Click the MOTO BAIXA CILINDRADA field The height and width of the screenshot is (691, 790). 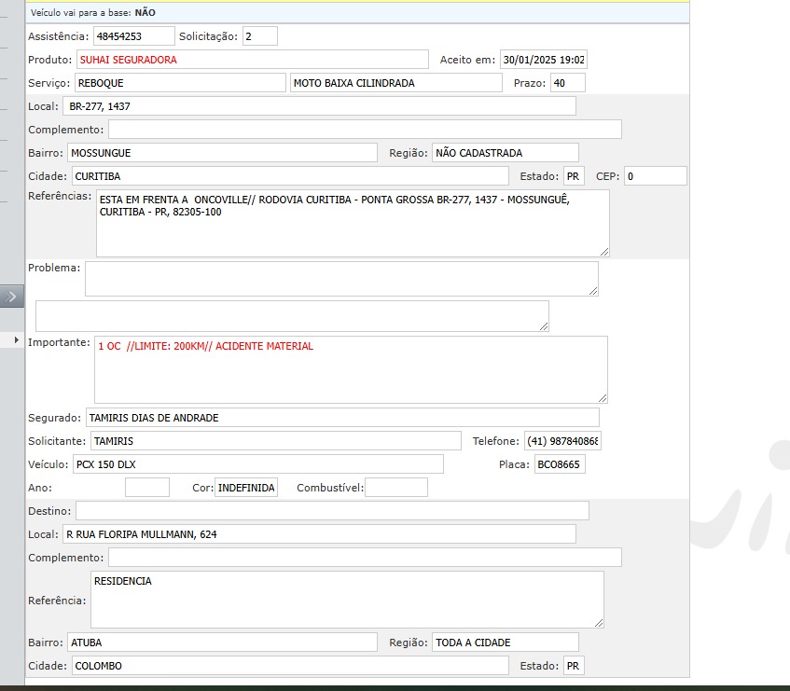pyautogui.click(x=395, y=83)
